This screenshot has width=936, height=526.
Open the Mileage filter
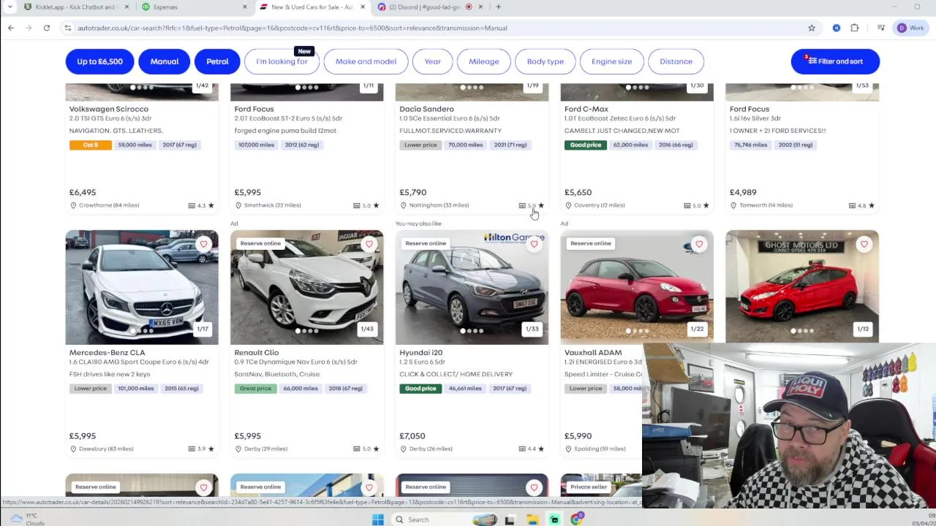click(x=484, y=61)
